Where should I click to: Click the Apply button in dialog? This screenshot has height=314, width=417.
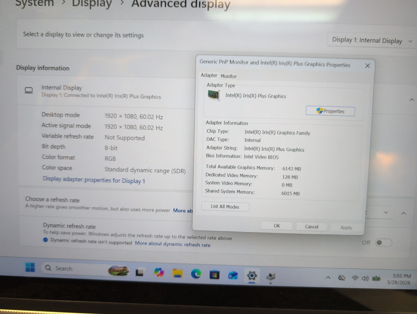coord(346,227)
